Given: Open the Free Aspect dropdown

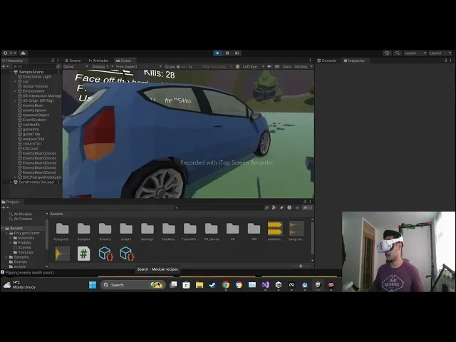Looking at the screenshot, I should (x=127, y=66).
